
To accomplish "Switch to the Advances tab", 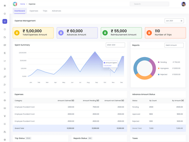I will [x=56, y=11].
